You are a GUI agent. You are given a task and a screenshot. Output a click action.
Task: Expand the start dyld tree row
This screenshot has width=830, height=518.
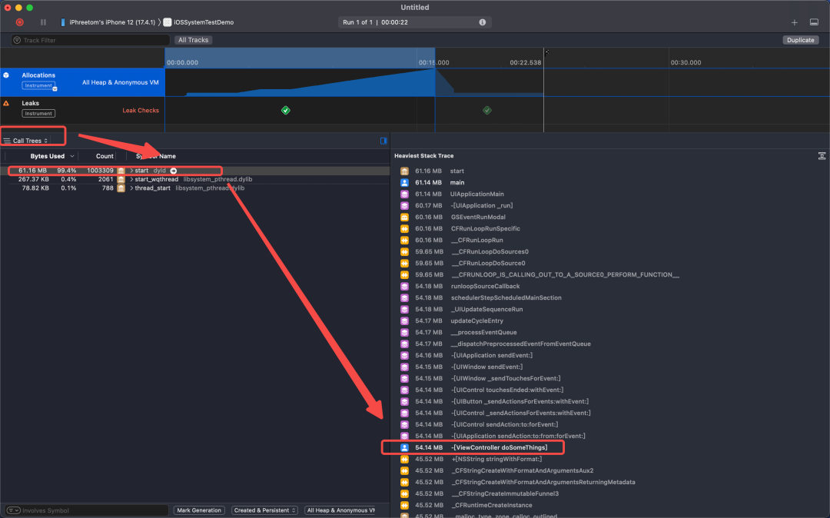coord(131,171)
